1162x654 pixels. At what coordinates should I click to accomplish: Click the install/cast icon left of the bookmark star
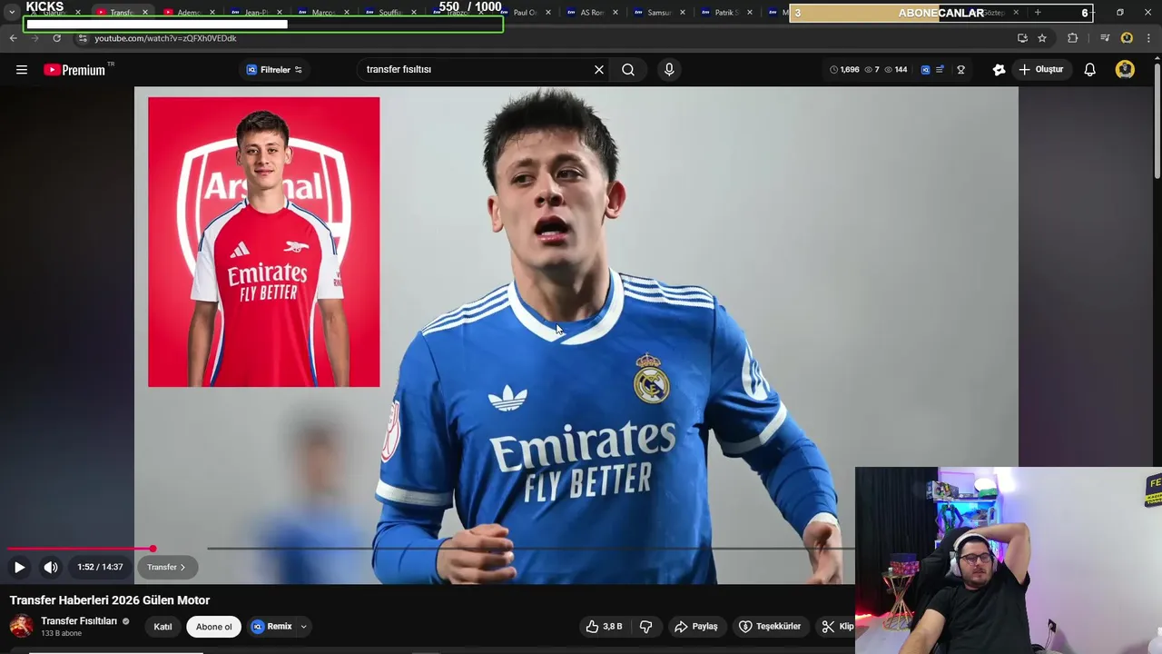1022,38
